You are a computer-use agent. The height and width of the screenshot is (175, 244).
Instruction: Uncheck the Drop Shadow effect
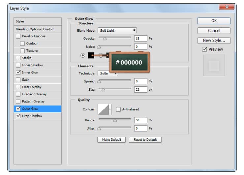[18, 116]
